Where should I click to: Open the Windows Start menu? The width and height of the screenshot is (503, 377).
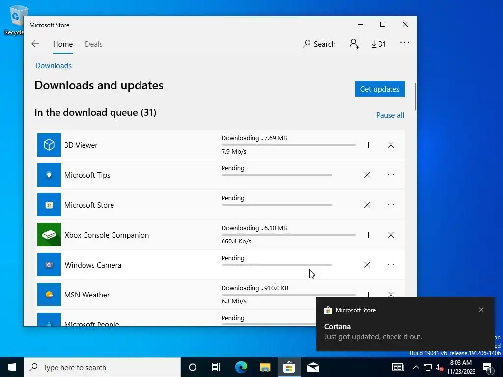coord(12,367)
